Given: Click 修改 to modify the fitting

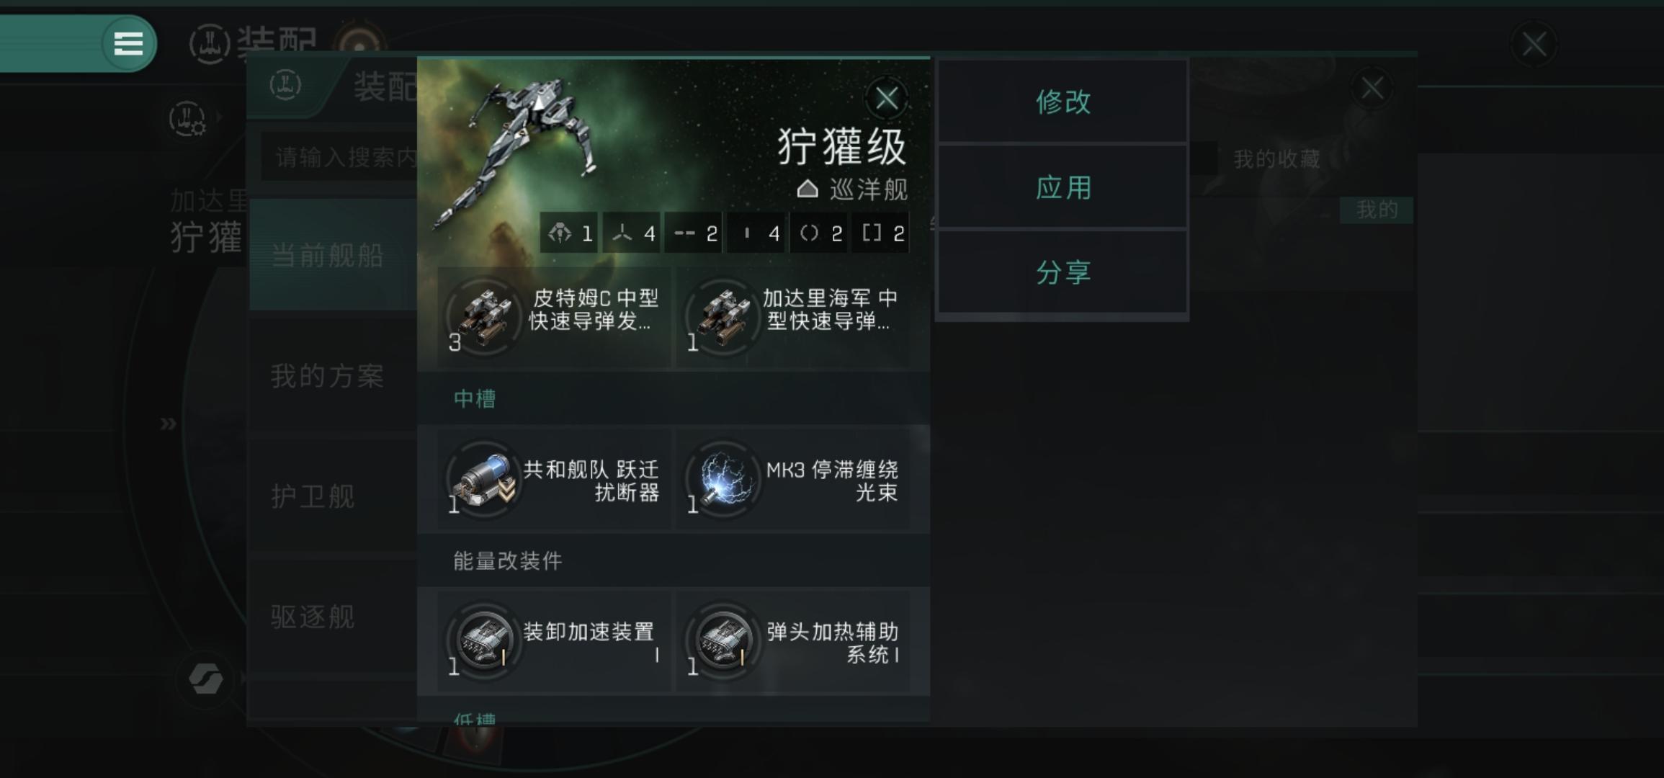Looking at the screenshot, I should [1063, 102].
